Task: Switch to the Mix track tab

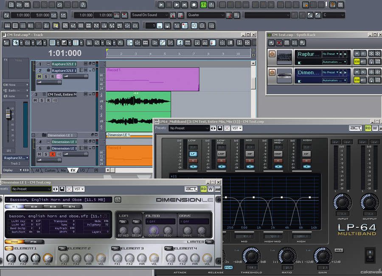Action: click(x=63, y=170)
